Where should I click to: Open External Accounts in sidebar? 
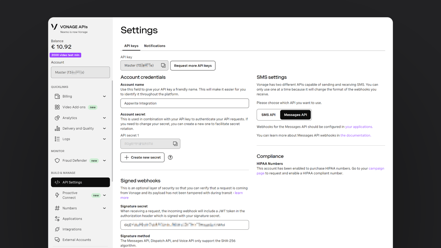[80, 240]
